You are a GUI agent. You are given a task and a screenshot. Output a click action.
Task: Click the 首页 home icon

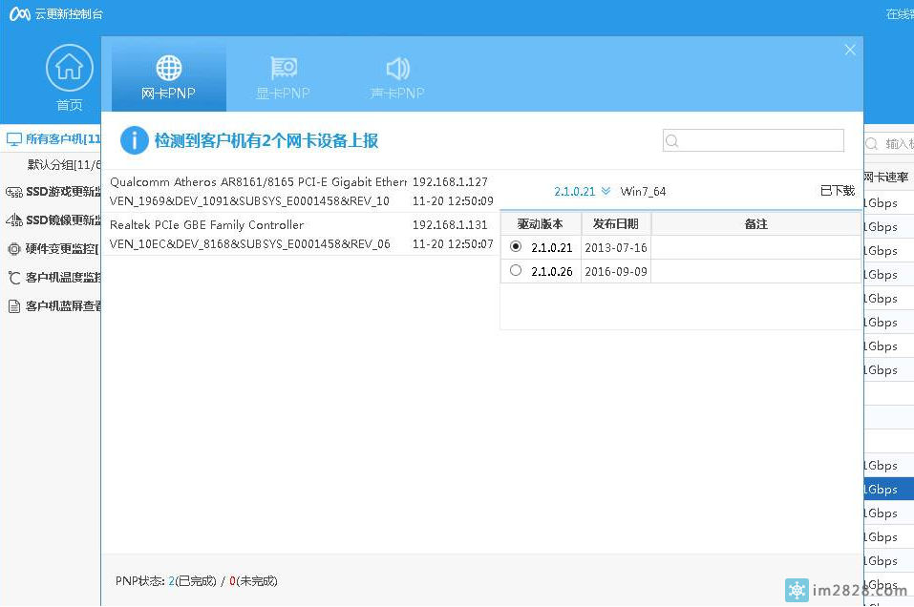point(69,69)
